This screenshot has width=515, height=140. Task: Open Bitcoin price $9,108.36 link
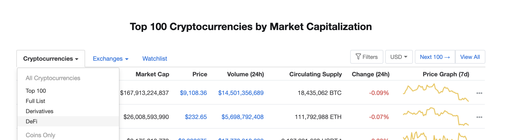(x=193, y=93)
